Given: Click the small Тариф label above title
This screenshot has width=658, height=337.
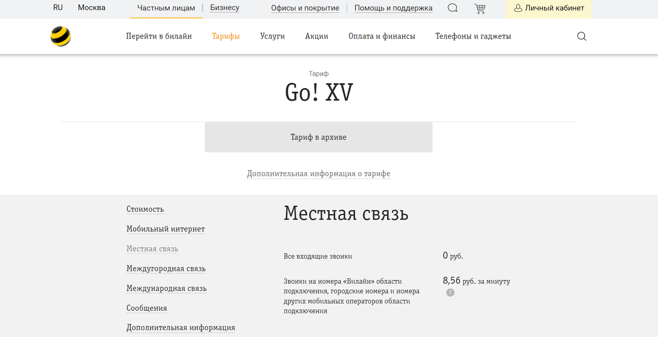Looking at the screenshot, I should (318, 74).
